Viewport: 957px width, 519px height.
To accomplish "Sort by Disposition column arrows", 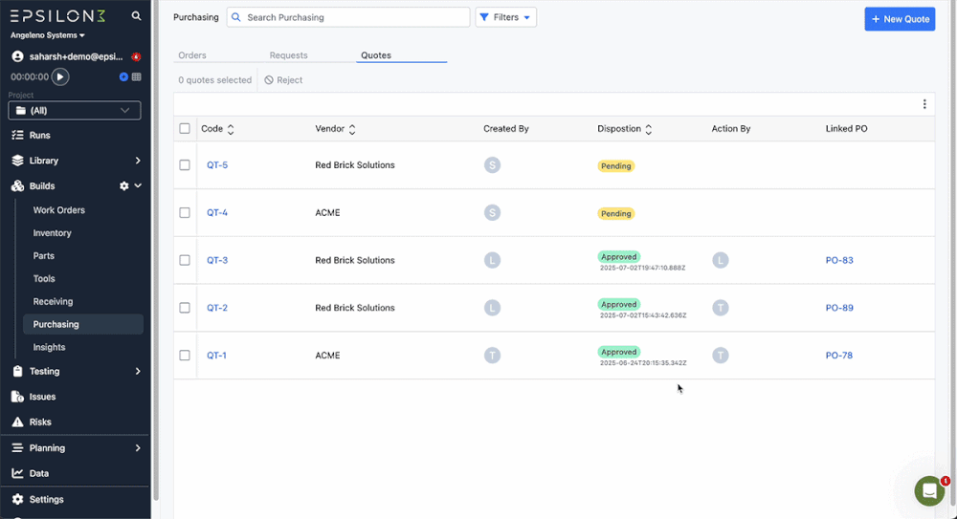I will (x=648, y=129).
